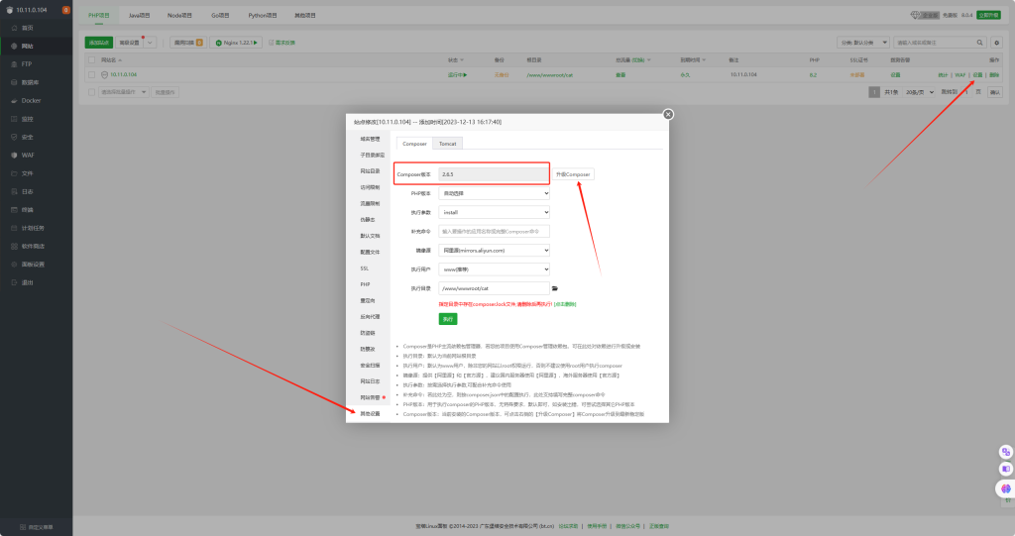This screenshot has width=1015, height=536.
Task: Open the 数据库 database sidebar icon
Action: pyautogui.click(x=14, y=82)
